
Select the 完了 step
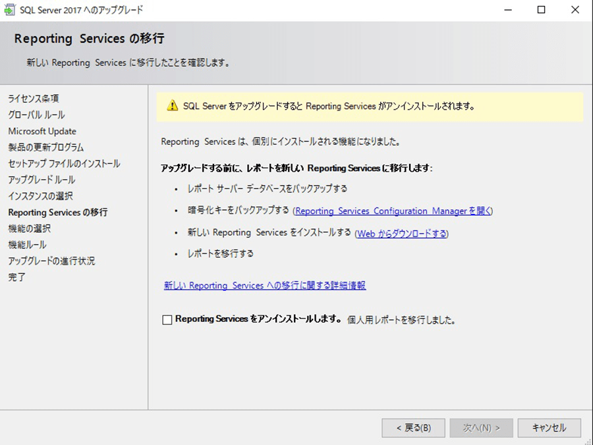click(x=16, y=277)
